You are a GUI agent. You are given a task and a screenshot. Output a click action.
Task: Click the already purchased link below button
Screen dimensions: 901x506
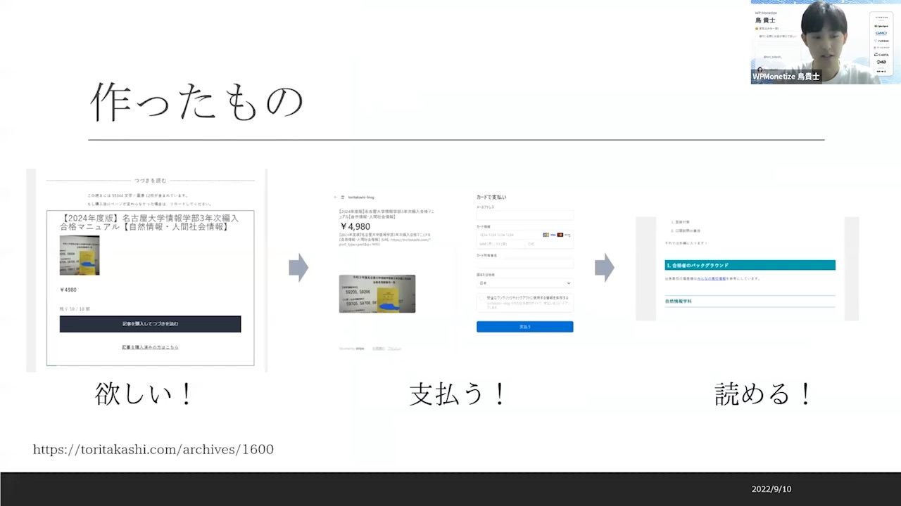click(150, 347)
